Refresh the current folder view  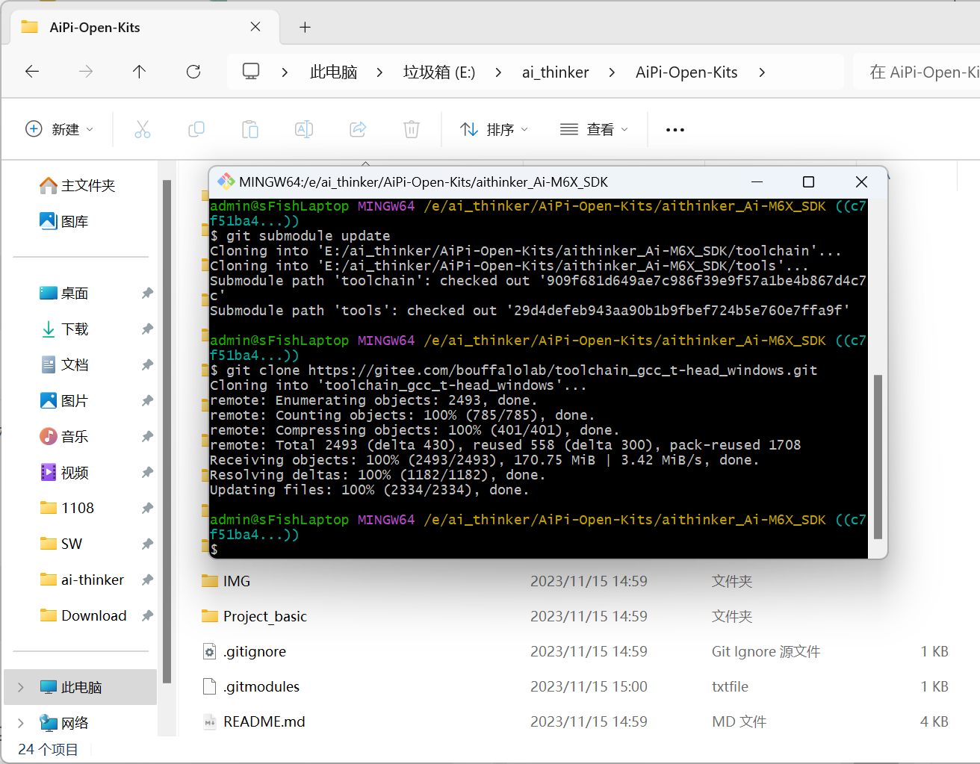[x=193, y=72]
